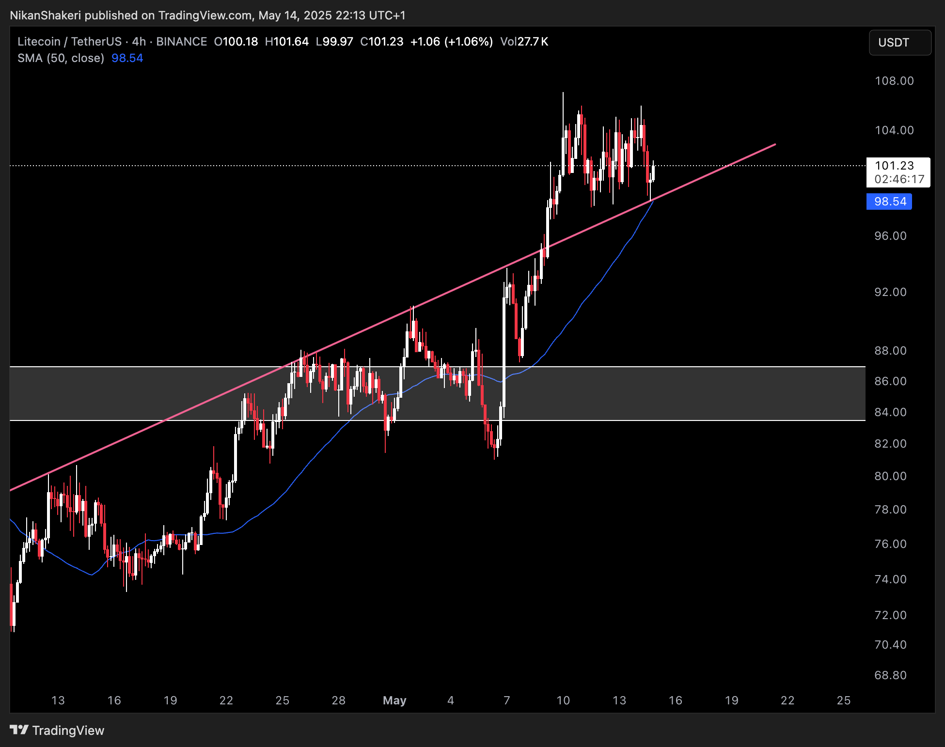The image size is (945, 747).
Task: Click the countdown timer 02:46:17
Action: (899, 179)
